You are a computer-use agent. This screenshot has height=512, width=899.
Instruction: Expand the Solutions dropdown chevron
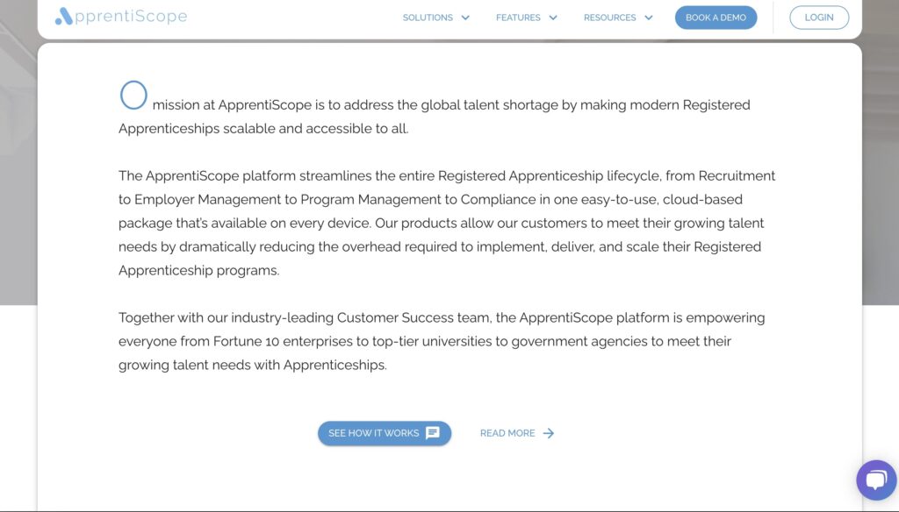[465, 18]
